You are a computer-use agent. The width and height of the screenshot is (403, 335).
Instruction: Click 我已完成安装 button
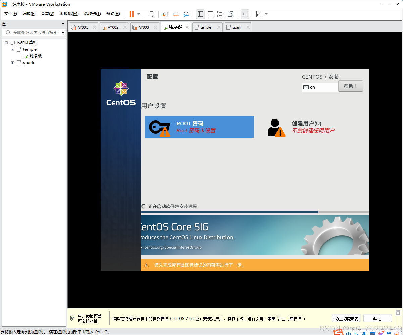coord(346,319)
